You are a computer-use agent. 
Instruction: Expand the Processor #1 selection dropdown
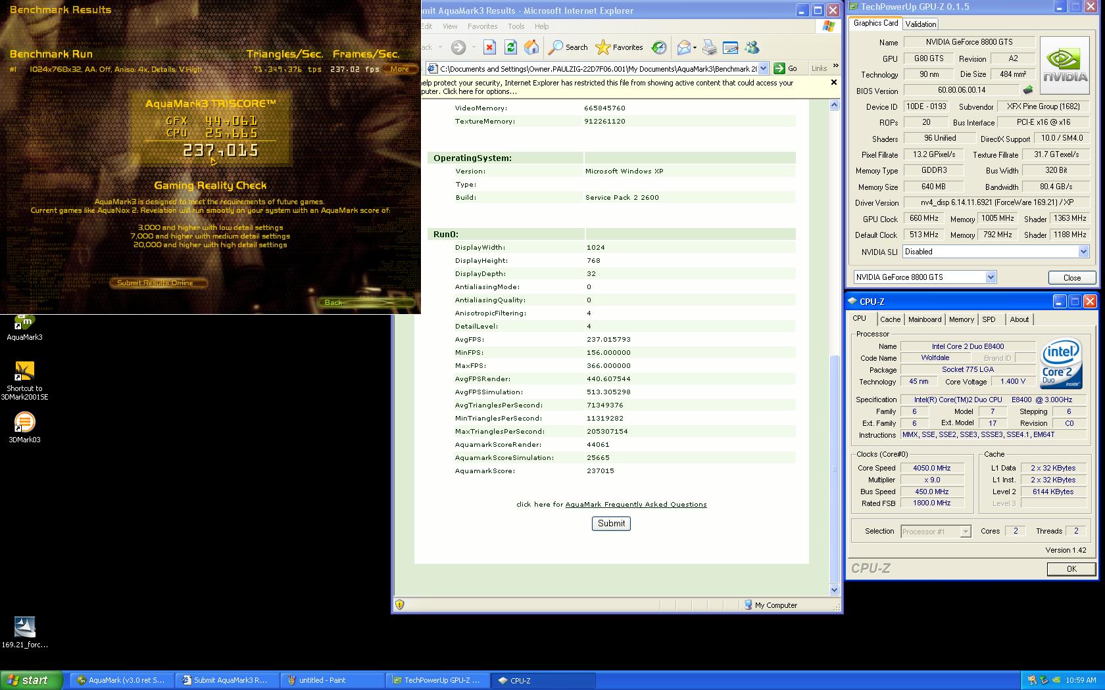[966, 532]
